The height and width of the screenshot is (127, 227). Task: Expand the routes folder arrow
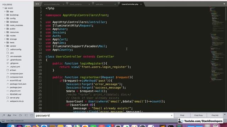pos(5,36)
